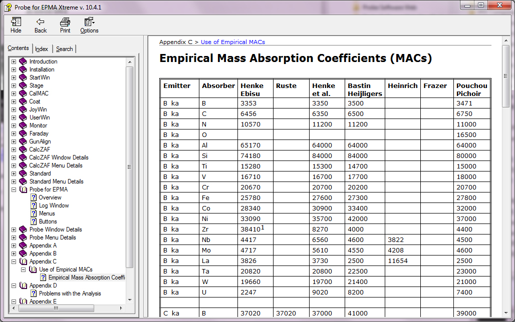Click the CalMAC book icon
Image resolution: width=515 pixels, height=322 pixels.
pyautogui.click(x=23, y=93)
